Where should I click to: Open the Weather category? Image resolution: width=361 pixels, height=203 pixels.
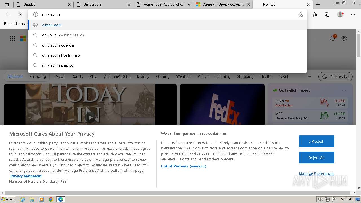pos(184,76)
